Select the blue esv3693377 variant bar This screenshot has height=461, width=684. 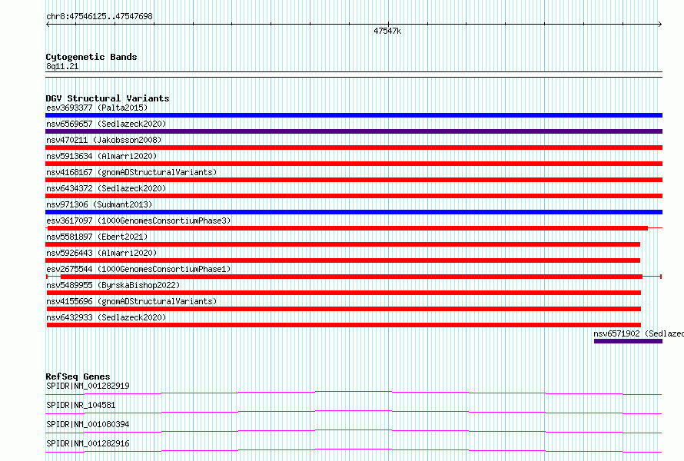(x=354, y=115)
